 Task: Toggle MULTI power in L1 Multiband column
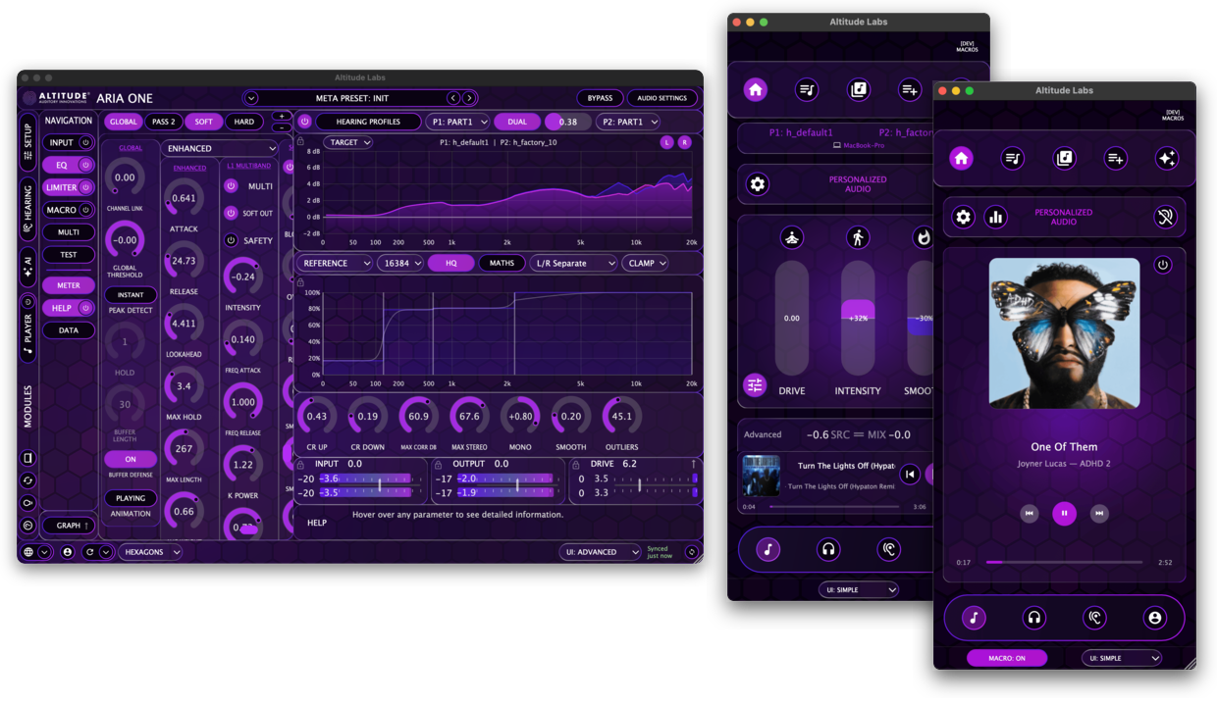coord(232,186)
